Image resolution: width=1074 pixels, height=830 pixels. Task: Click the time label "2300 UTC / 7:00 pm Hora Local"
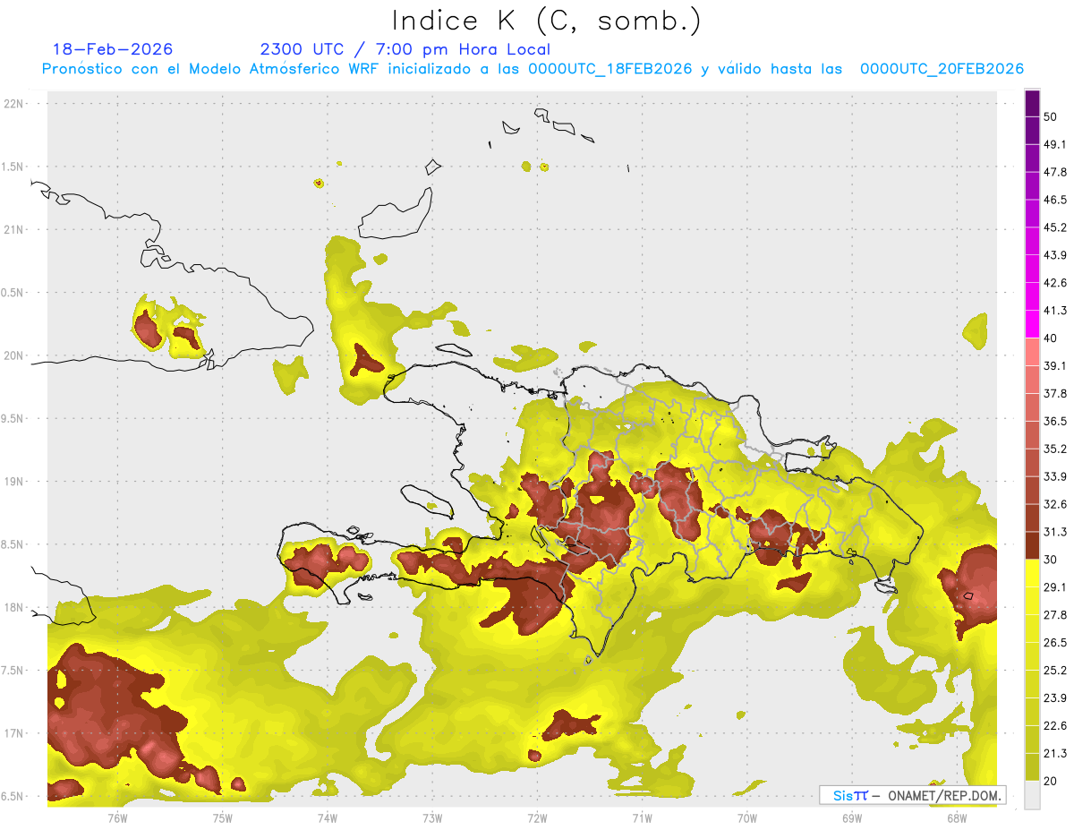pyautogui.click(x=405, y=49)
